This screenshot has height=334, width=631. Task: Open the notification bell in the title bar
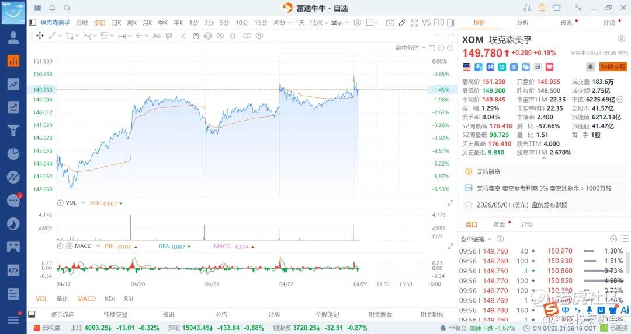[x=53, y=8]
